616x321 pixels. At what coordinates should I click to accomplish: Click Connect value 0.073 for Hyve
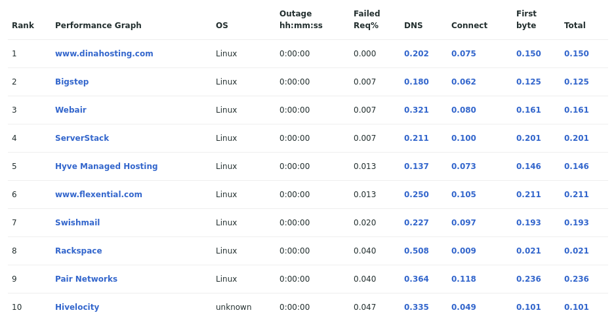(464, 166)
